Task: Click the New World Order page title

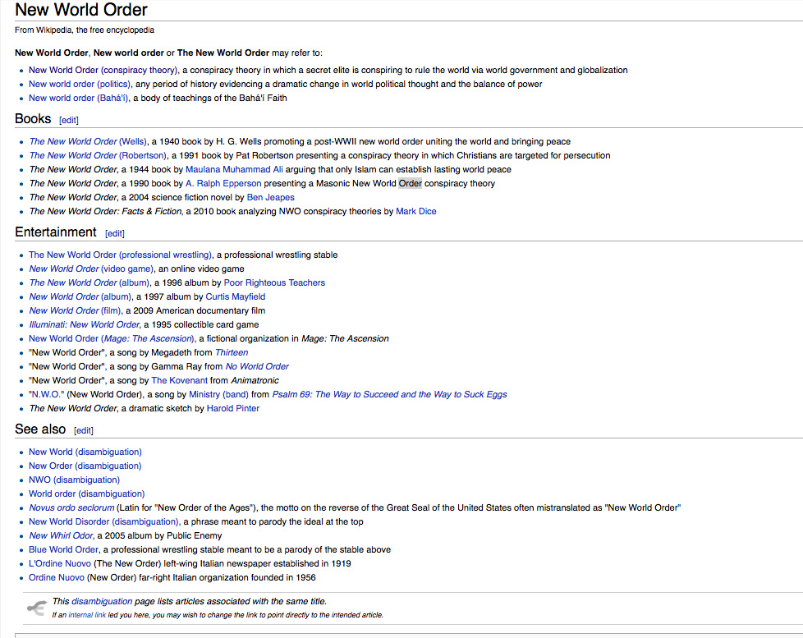Action: (81, 9)
